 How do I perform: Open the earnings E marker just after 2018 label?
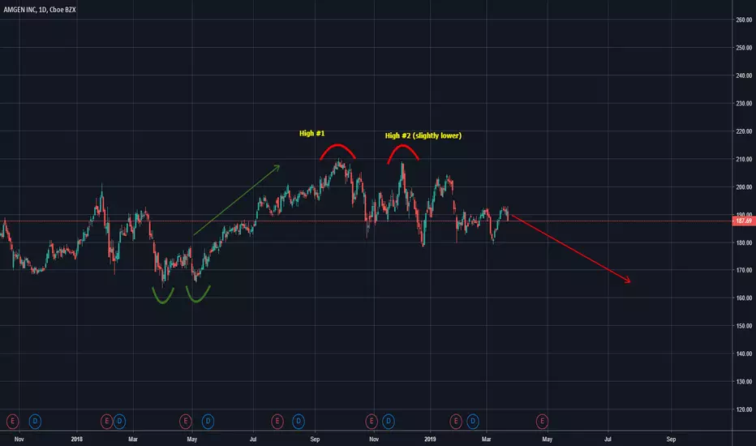(x=106, y=422)
